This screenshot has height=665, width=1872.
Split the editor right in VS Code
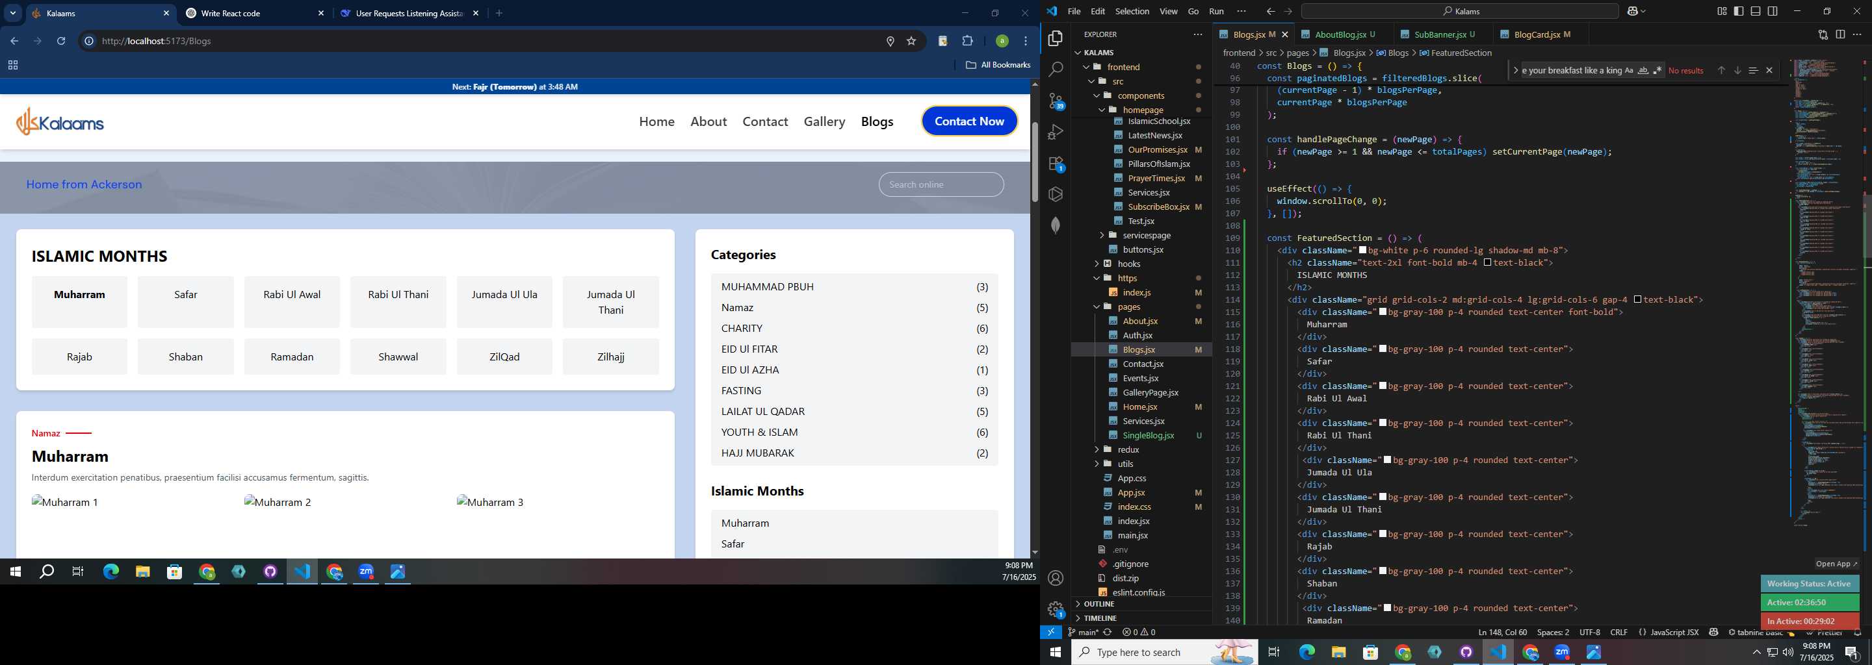point(1840,34)
